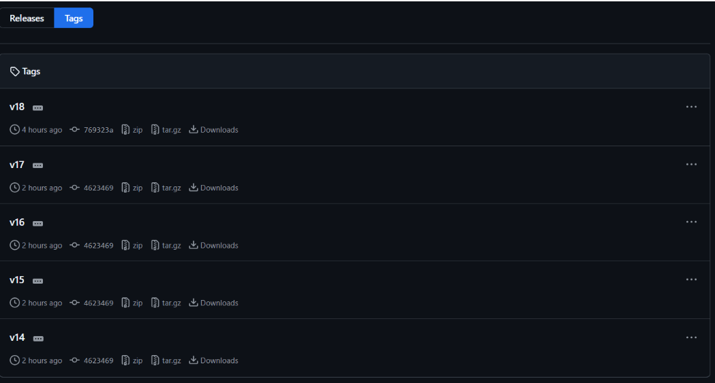
Task: Expand v17 tag message ellipsis
Action: [38, 165]
